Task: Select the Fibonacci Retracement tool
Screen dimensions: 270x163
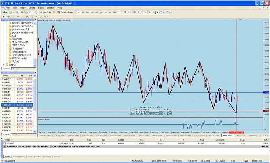Action: tap(32, 17)
